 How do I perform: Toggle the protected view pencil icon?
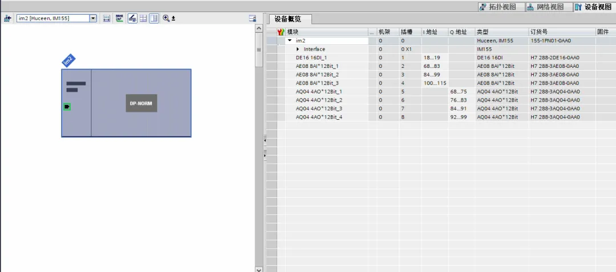[x=132, y=18]
